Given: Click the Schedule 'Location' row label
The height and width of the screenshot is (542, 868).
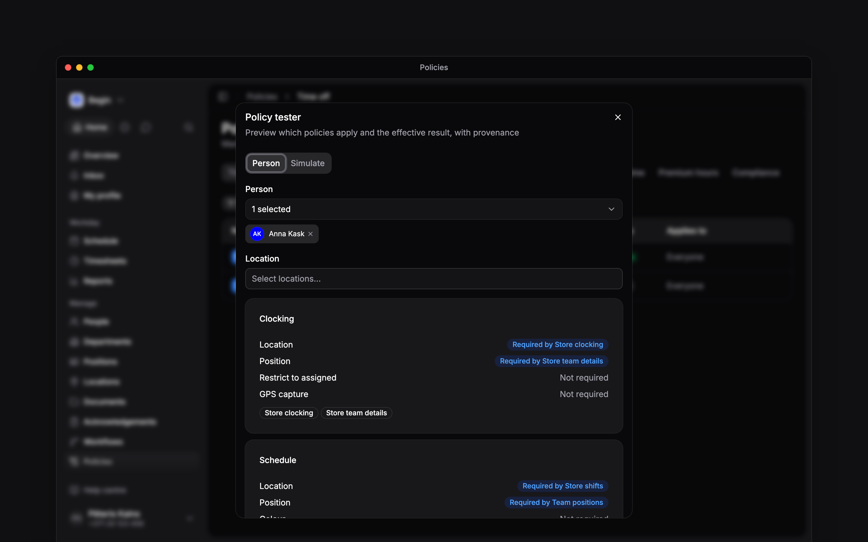Looking at the screenshot, I should [276, 486].
